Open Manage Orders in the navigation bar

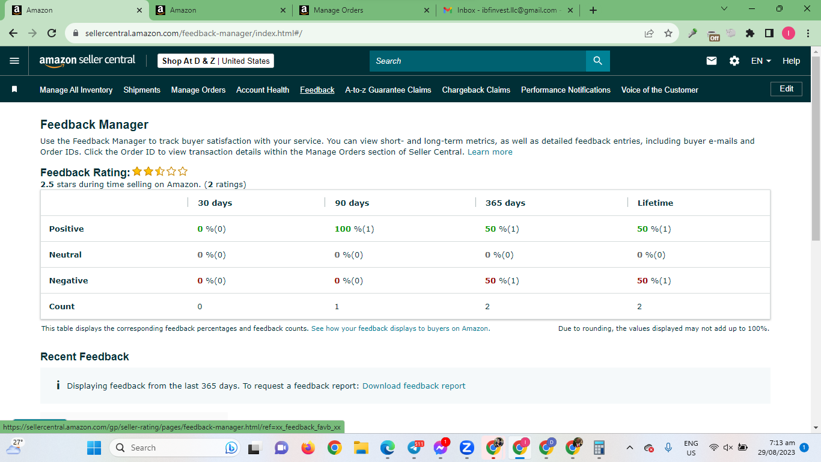tap(198, 90)
